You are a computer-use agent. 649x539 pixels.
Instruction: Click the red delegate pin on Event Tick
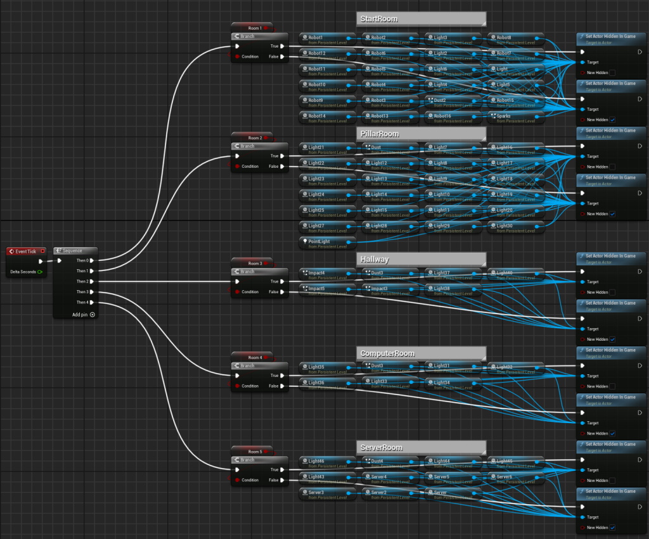(x=43, y=251)
